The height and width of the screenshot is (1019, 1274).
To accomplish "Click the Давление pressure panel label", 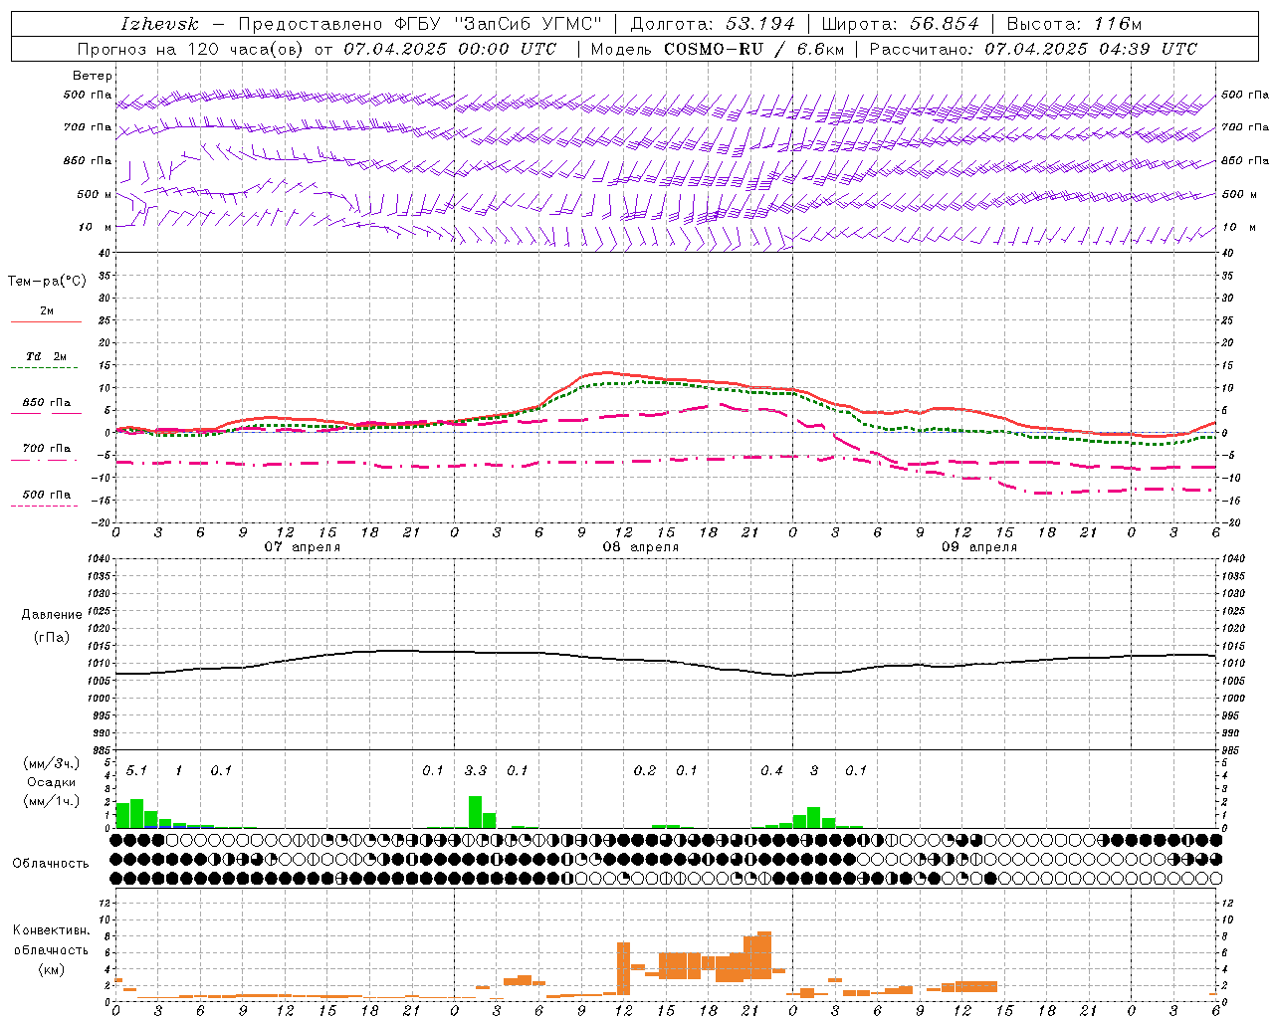I will 52,615.
